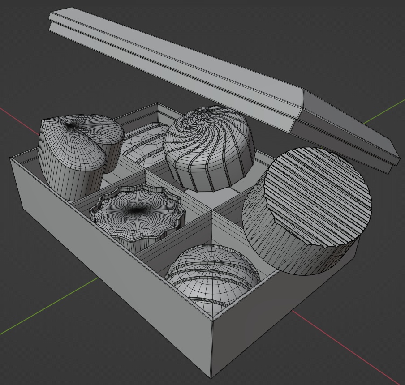Select the scalloped-edge tart-shaped chocolate
The height and width of the screenshot is (385, 405).
point(137,219)
